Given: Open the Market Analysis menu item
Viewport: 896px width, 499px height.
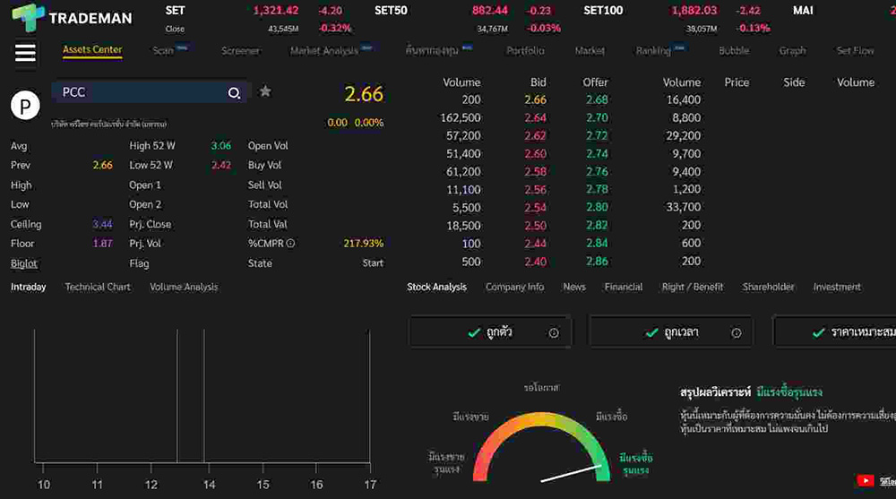Looking at the screenshot, I should (324, 51).
